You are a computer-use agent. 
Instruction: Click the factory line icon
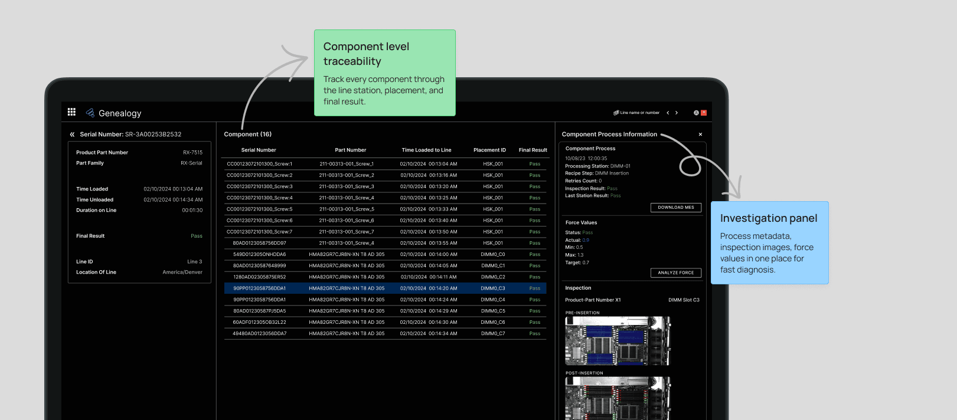pyautogui.click(x=616, y=113)
